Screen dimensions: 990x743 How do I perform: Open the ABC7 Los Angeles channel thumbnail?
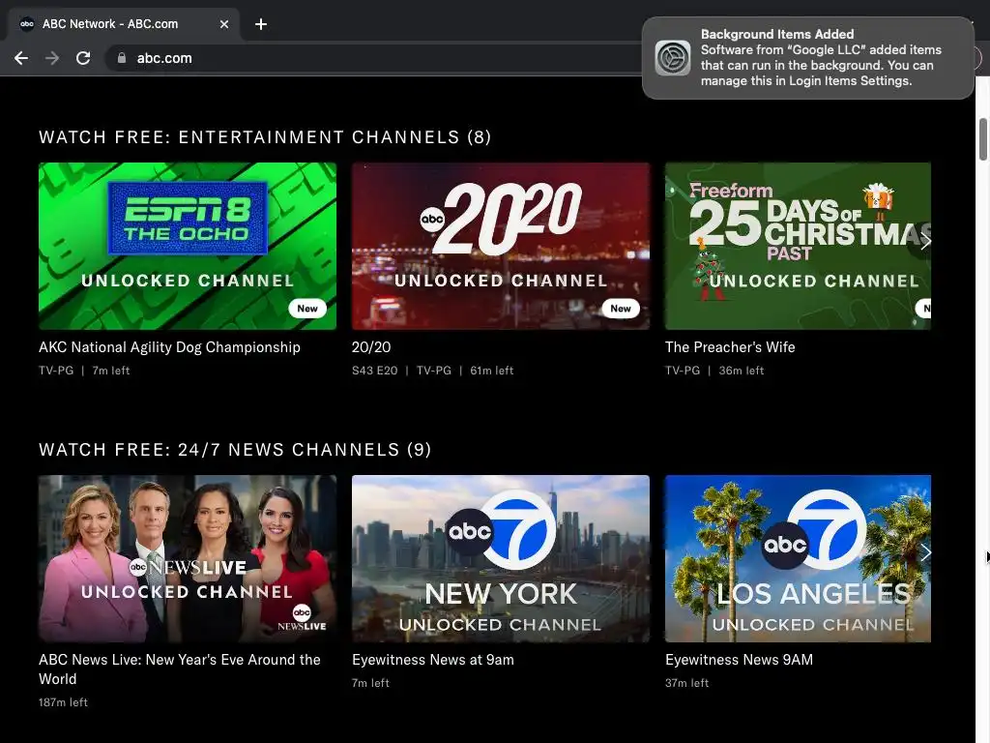pyautogui.click(x=798, y=558)
